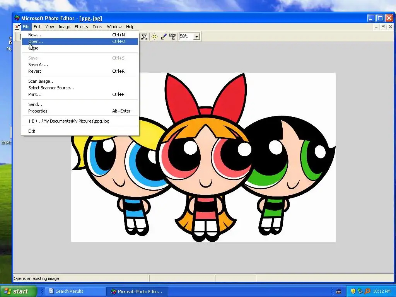Click the Windows start button
396x297 pixels.
point(19,291)
